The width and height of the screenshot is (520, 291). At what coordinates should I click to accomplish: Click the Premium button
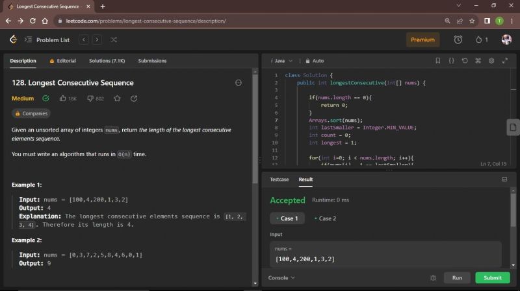(x=423, y=40)
